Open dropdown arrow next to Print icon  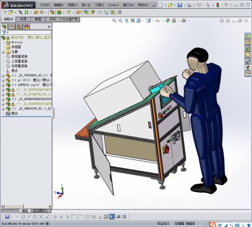[193, 5]
